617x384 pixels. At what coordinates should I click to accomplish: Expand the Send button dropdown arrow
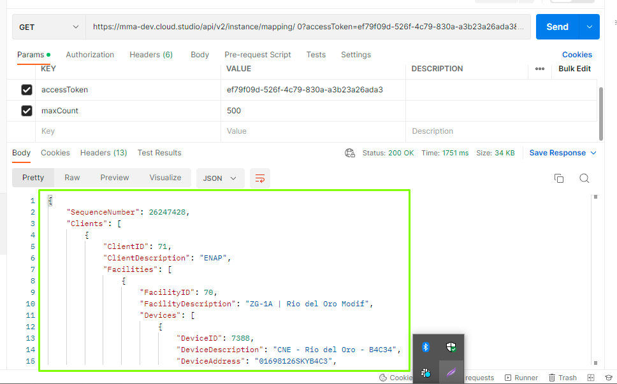click(589, 27)
